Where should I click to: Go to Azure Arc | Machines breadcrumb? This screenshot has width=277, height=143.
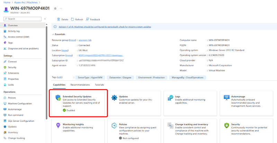(x=26, y=2)
